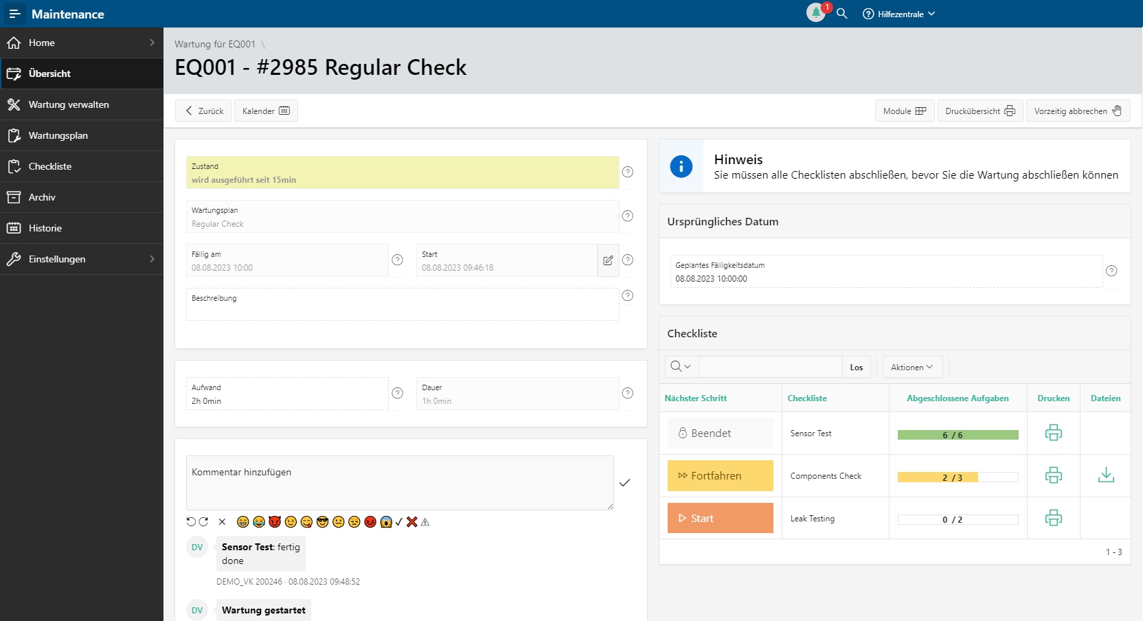Undo the comment text edit
This screenshot has width=1143, height=621.
(191, 522)
